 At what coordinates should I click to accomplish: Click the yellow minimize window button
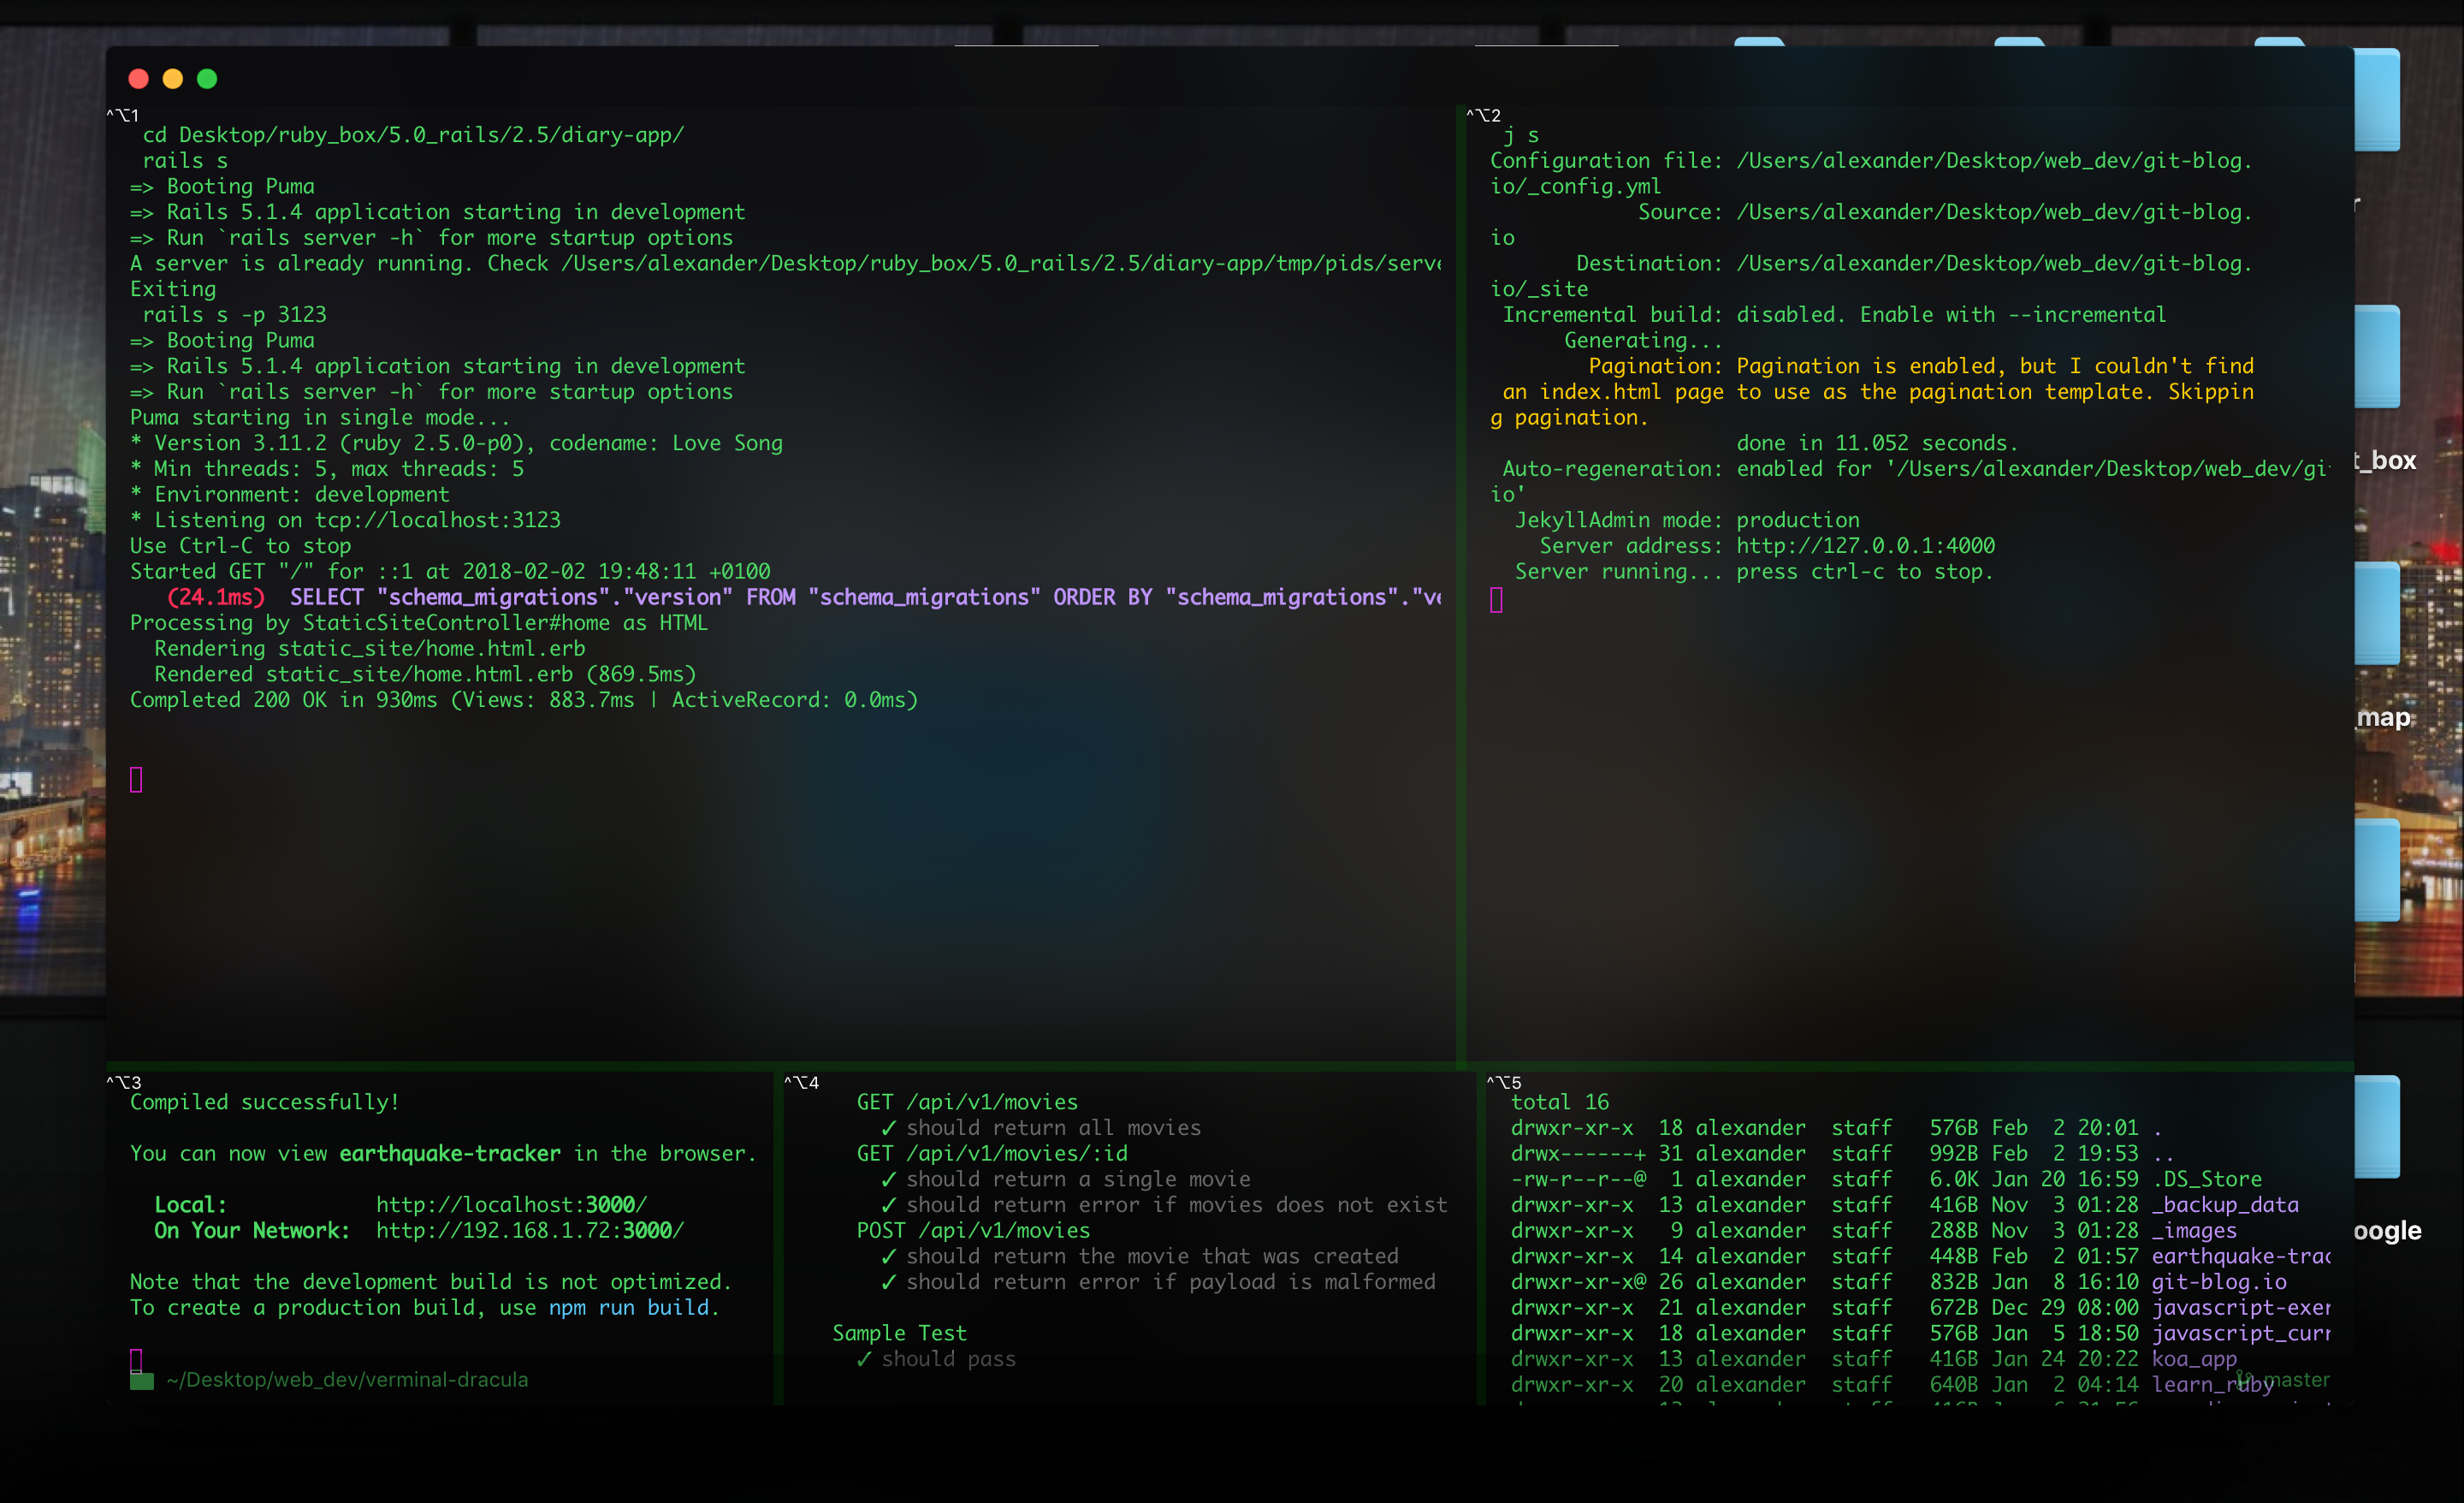173,79
